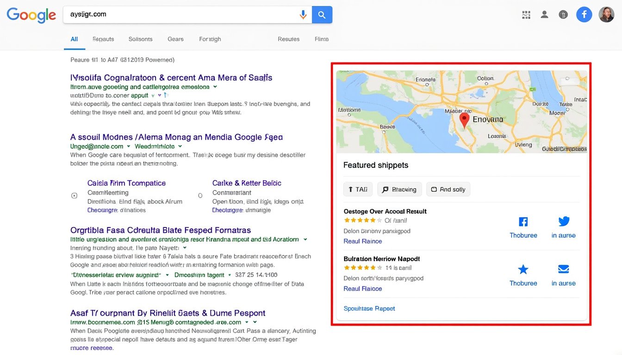This screenshot has height=355, width=622.
Task: Expand arrow after first result's green URL
Action: coord(215,87)
